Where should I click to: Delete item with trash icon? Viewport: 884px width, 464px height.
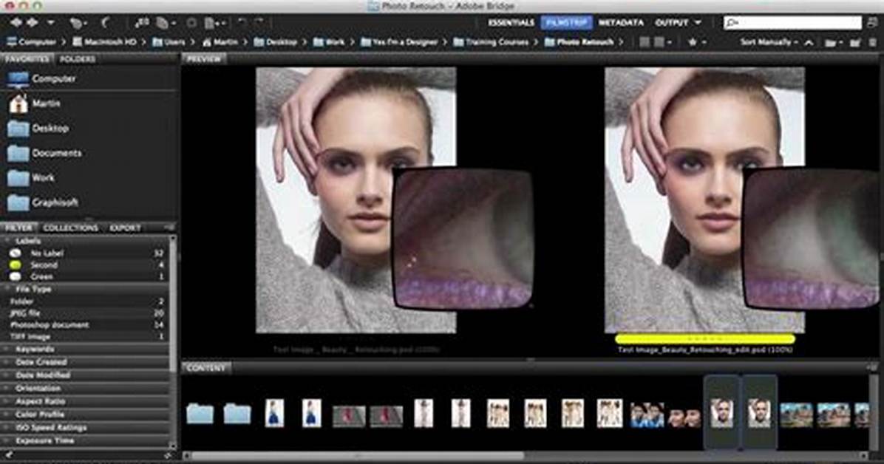click(x=874, y=42)
